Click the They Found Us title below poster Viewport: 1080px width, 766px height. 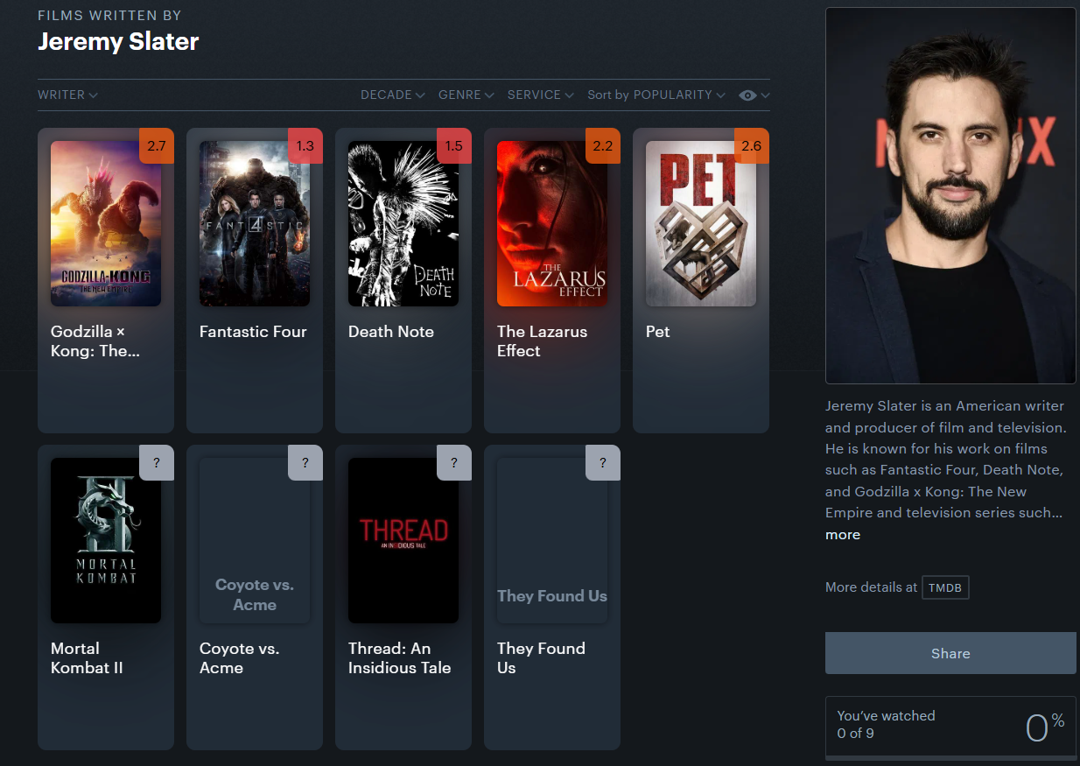541,658
